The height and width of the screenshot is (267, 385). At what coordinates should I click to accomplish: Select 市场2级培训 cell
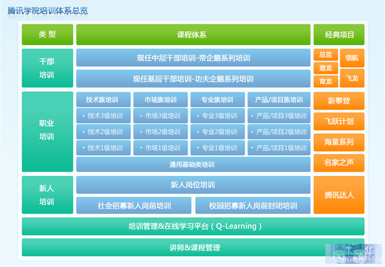pyautogui.click(x=160, y=132)
